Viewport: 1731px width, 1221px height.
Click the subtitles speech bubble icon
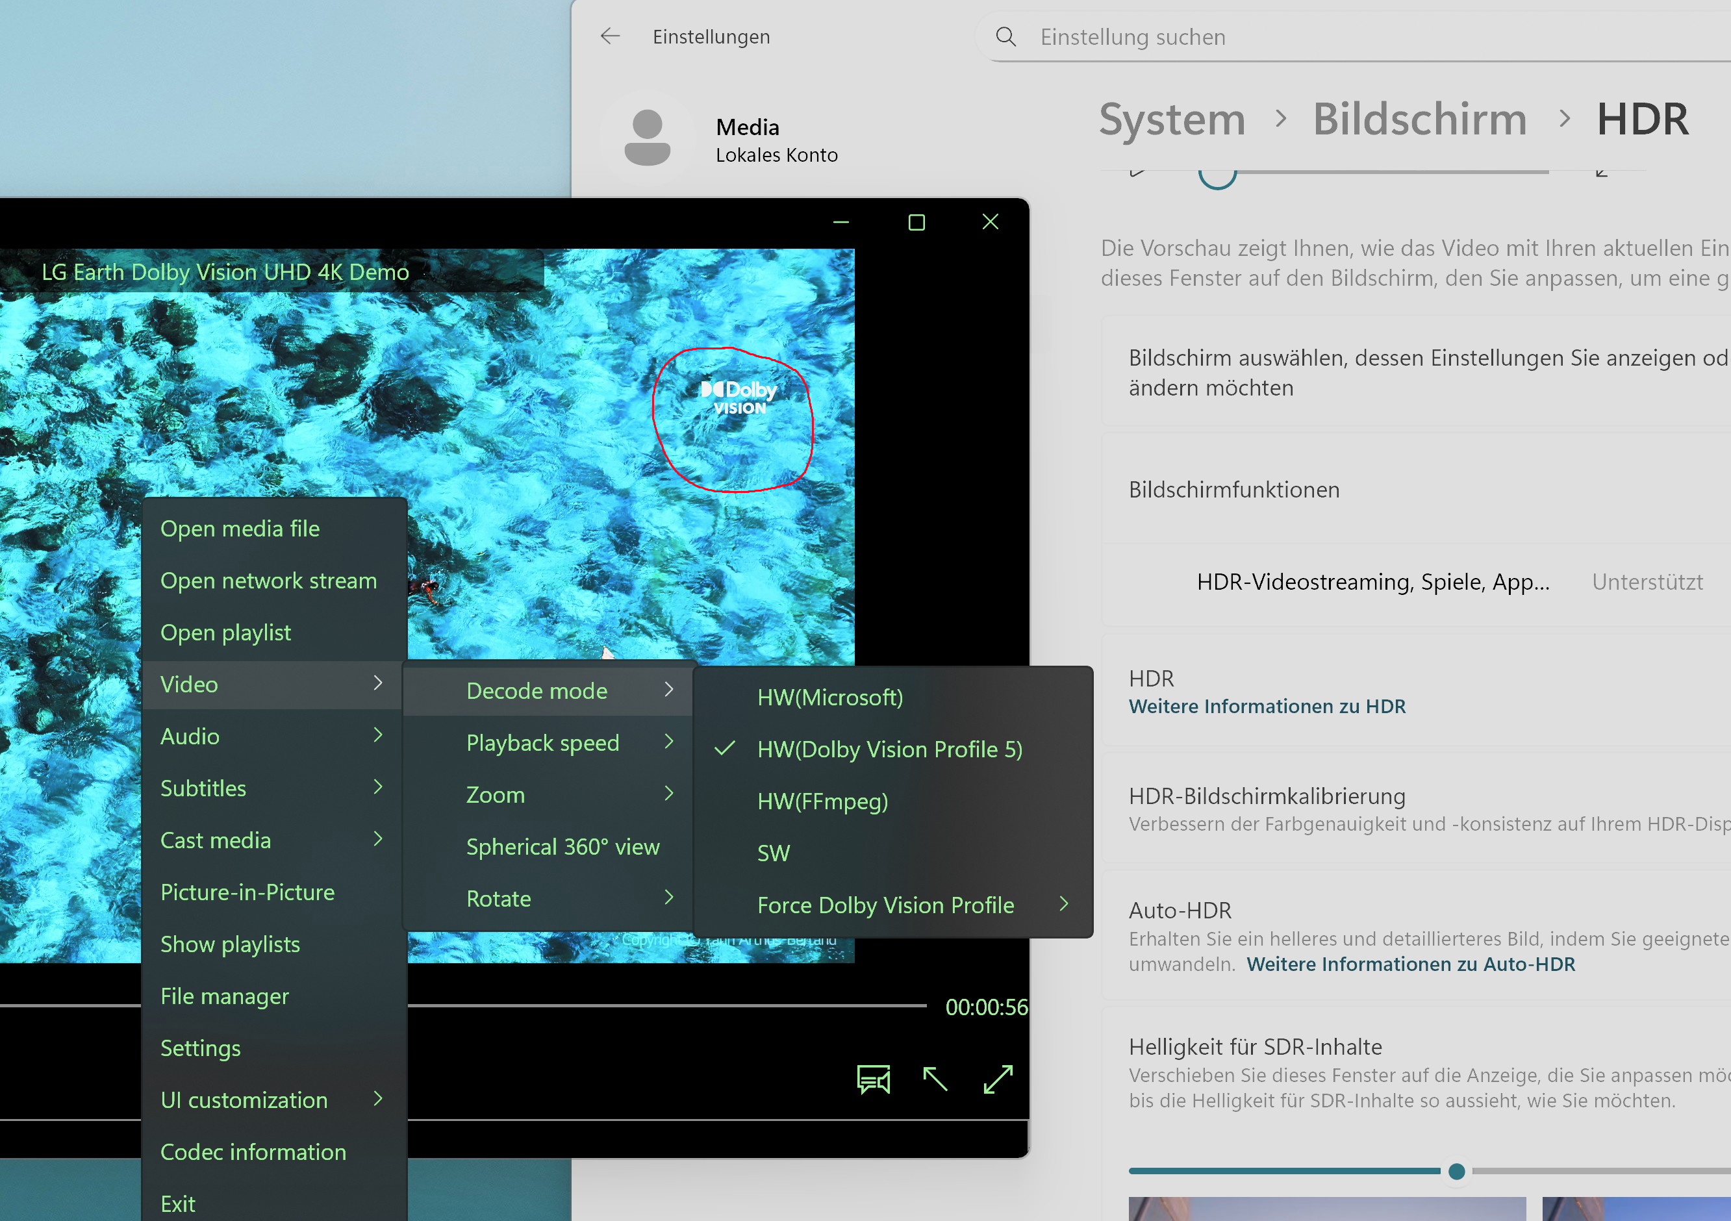873,1079
